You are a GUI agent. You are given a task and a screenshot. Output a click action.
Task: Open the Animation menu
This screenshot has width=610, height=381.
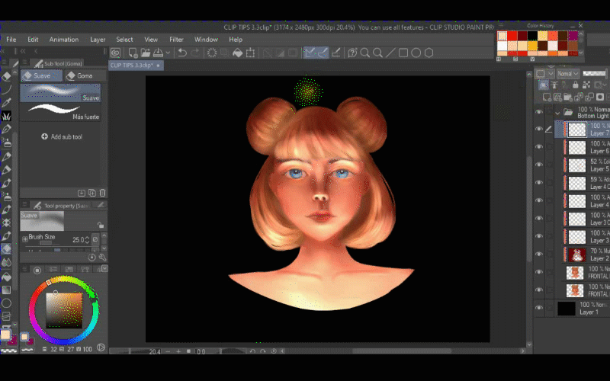pos(64,39)
